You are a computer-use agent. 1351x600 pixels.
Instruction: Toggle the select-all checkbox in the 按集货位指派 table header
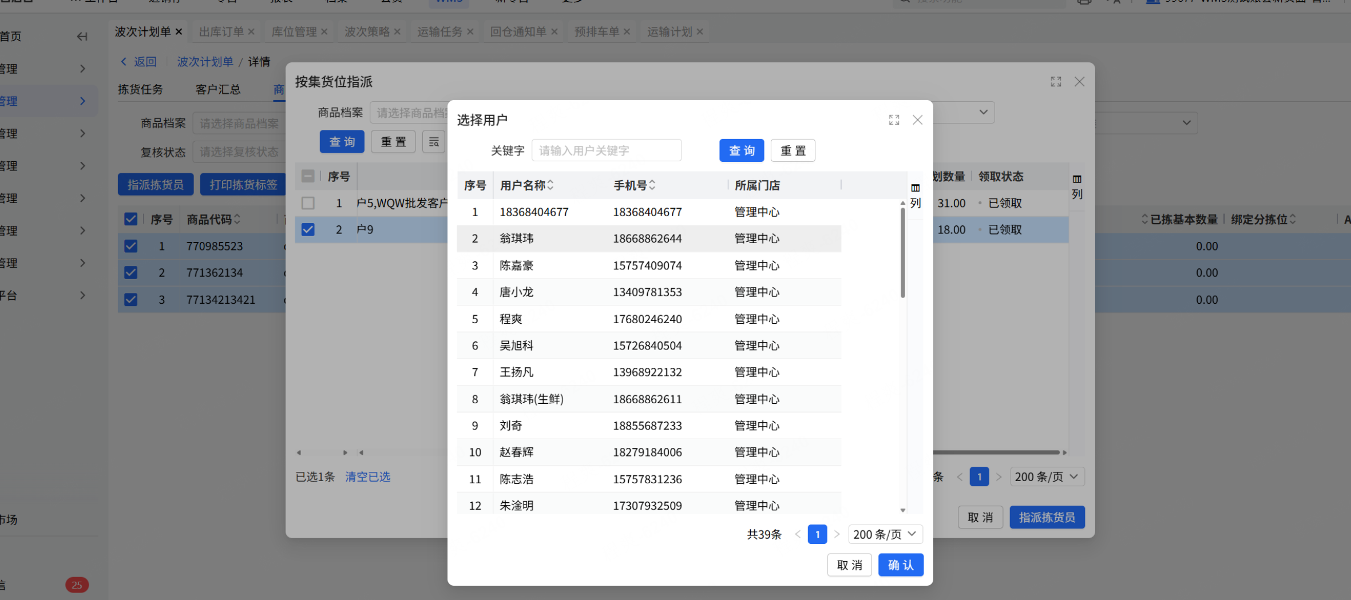[308, 176]
